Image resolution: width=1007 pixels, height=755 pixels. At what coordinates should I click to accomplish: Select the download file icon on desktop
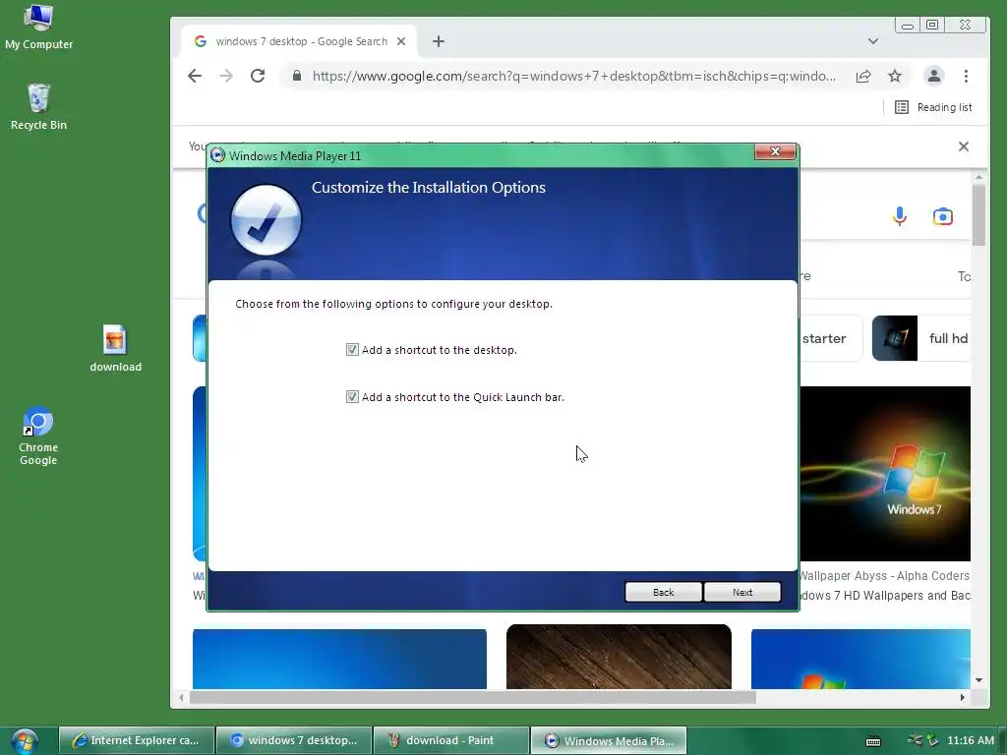click(115, 349)
